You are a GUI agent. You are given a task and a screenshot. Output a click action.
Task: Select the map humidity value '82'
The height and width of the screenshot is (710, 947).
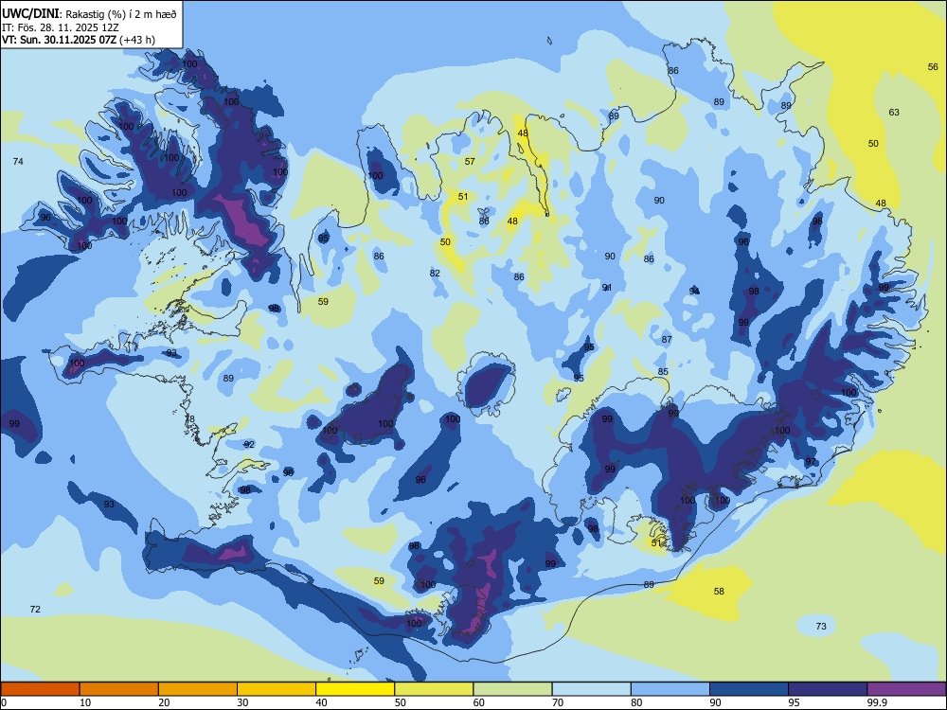(435, 273)
